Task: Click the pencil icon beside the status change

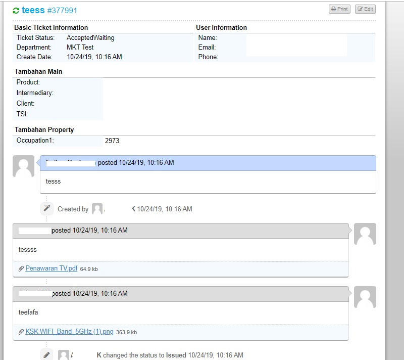Action: pyautogui.click(x=46, y=354)
